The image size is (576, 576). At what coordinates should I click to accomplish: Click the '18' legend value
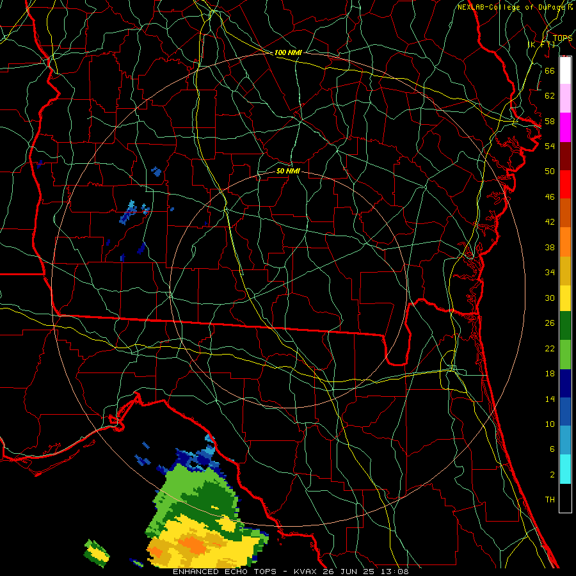tap(550, 374)
